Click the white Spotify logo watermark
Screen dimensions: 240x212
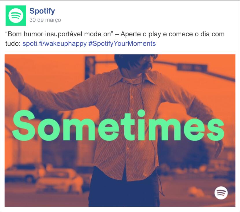(221, 193)
